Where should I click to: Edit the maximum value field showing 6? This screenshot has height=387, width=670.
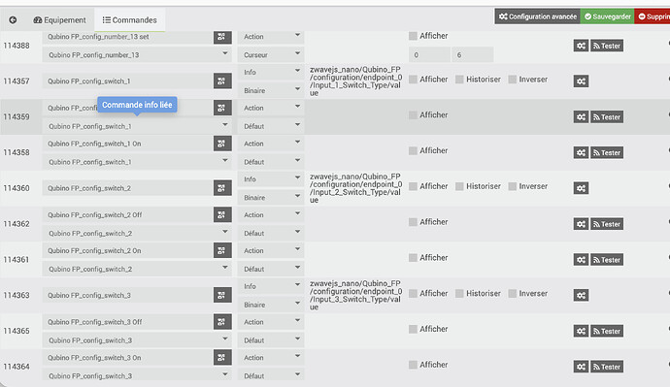pos(473,54)
